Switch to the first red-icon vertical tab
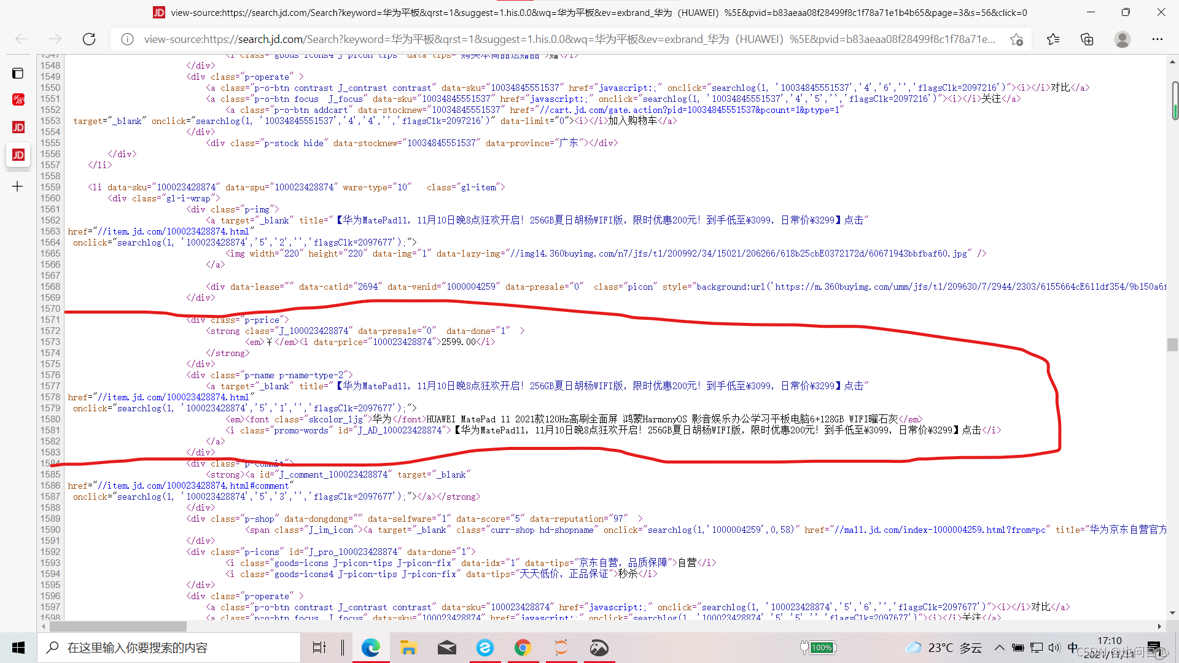 click(x=18, y=99)
